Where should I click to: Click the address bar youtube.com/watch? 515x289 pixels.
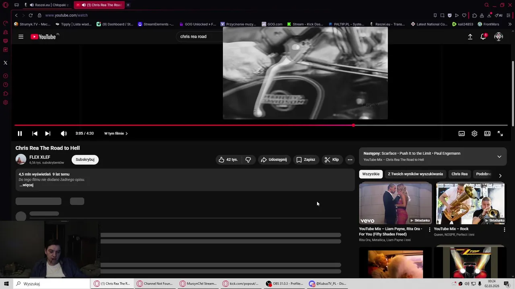click(66, 15)
